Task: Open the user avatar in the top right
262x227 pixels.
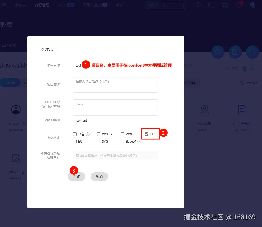Action: coord(252,5)
